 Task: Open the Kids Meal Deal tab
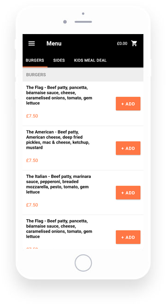click(90, 60)
